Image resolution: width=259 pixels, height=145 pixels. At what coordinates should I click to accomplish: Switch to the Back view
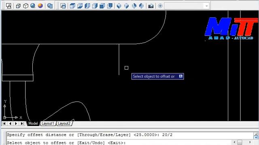(110, 6)
